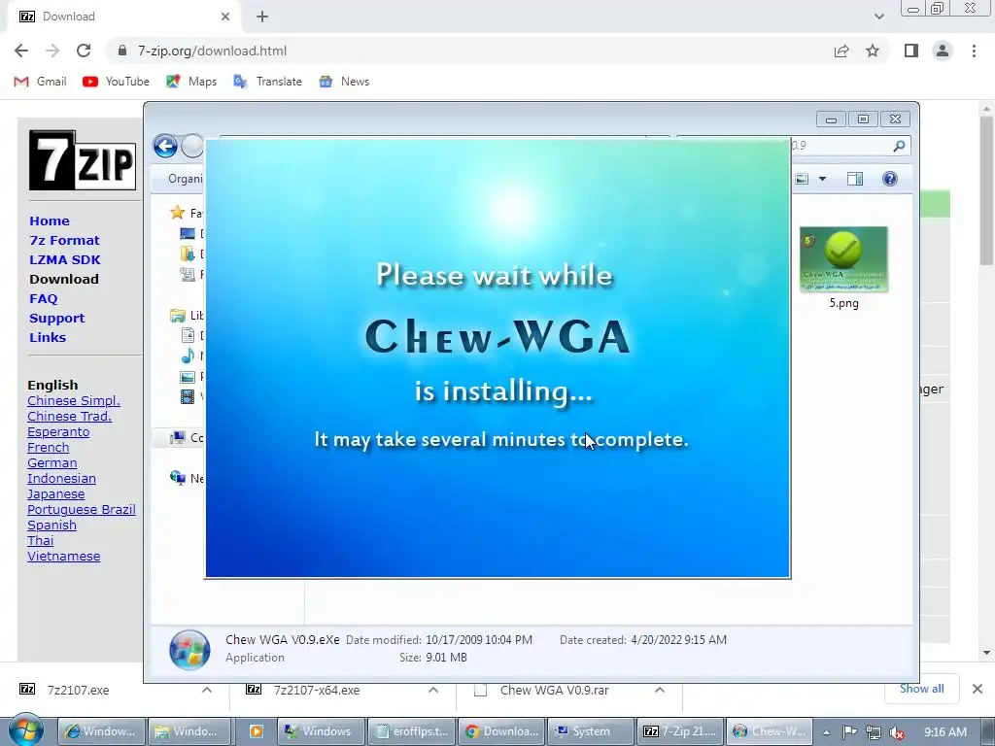Switch to Windows Media Player taskbar icon

[256, 731]
